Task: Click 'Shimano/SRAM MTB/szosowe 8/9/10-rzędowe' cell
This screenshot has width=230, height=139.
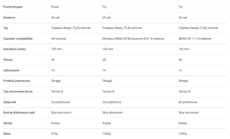Action: click(133, 39)
